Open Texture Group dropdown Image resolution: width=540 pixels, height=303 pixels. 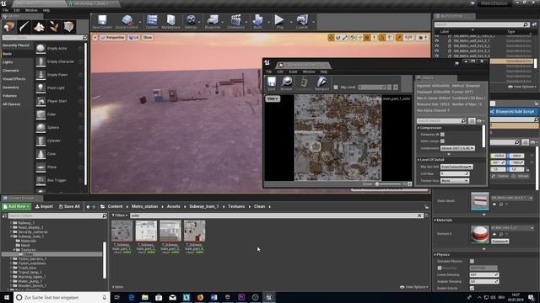(454, 181)
